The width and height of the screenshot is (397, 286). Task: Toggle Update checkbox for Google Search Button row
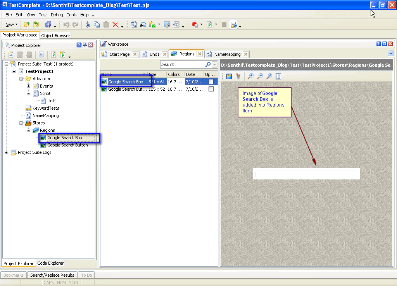[x=211, y=89]
